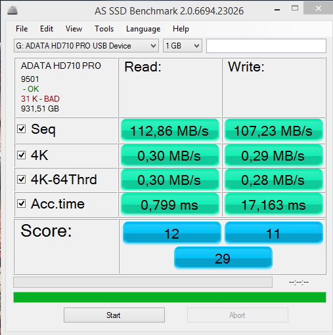This screenshot has width=333, height=335.
Task: Open the Tools menu
Action: pyautogui.click(x=104, y=29)
